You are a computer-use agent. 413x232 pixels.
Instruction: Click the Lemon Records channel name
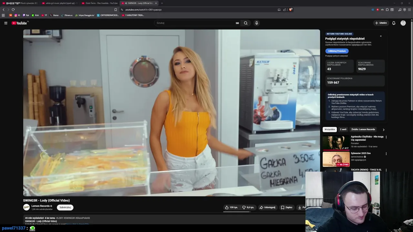[40, 206]
